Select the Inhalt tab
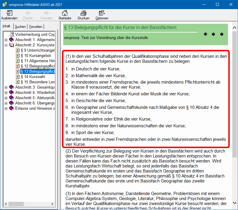 [6, 26]
